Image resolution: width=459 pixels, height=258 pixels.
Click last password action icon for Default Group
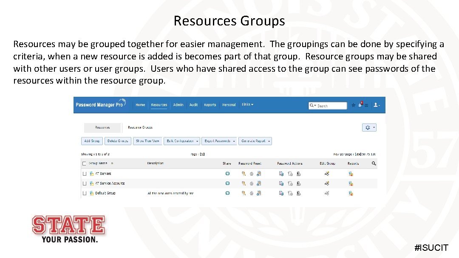299,193
